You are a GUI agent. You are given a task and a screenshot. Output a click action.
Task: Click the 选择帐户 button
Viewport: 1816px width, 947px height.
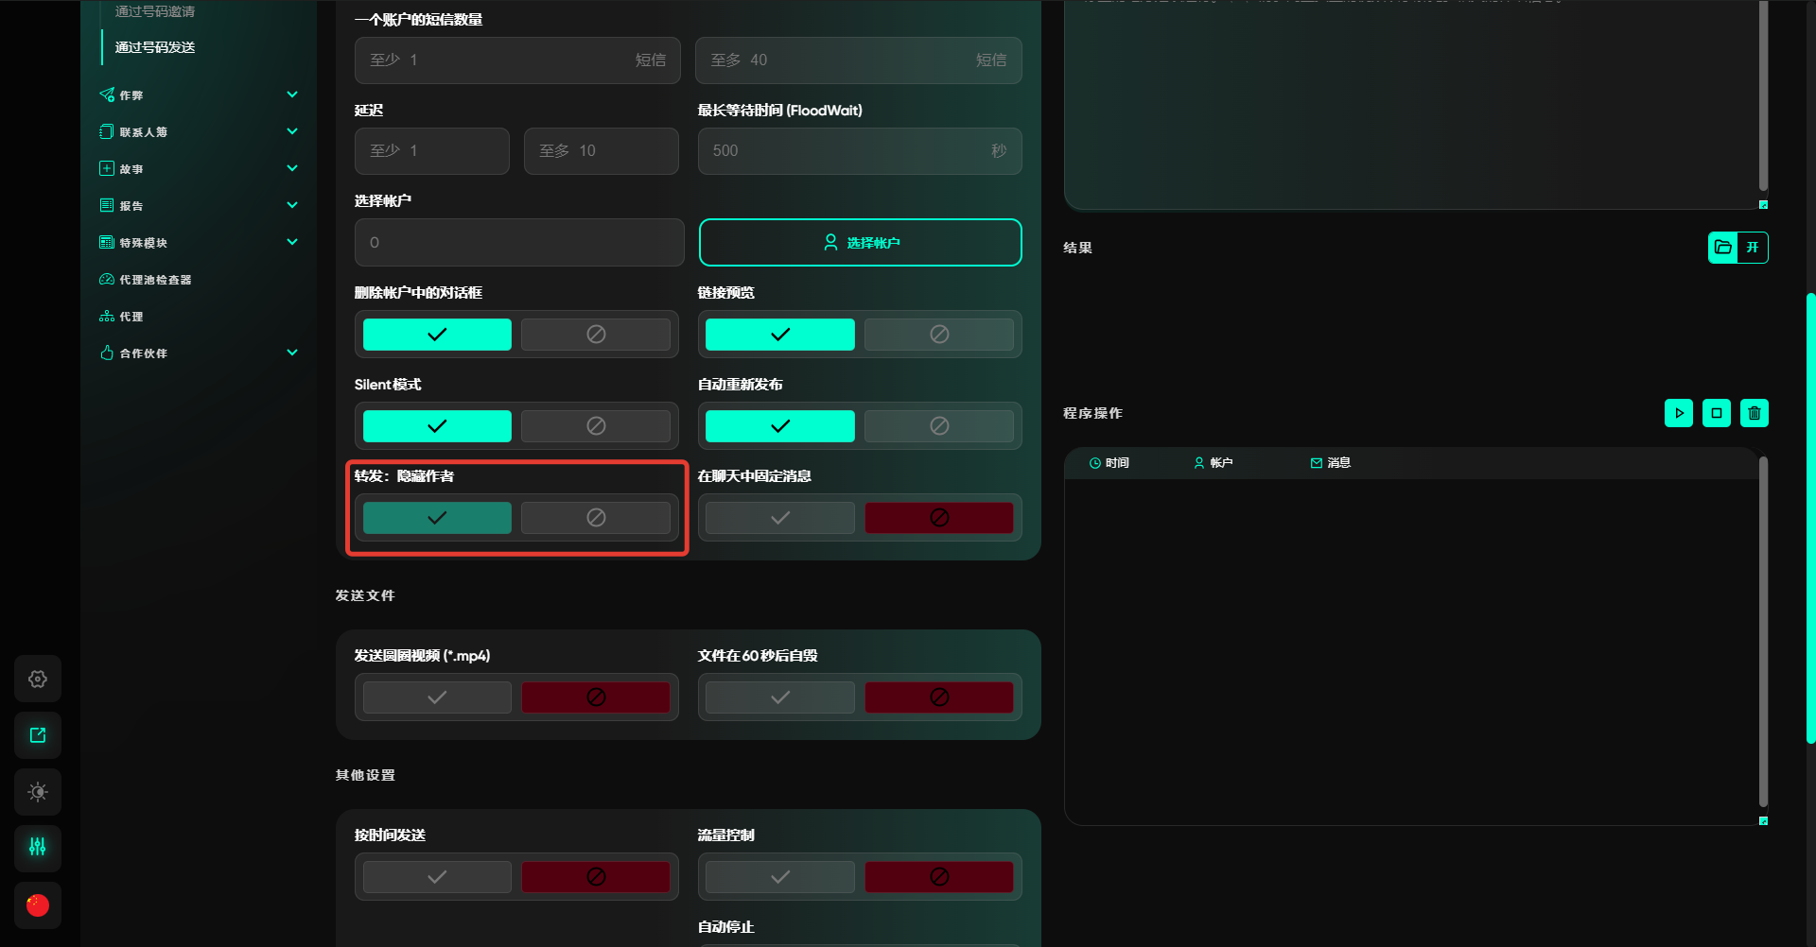coord(860,243)
